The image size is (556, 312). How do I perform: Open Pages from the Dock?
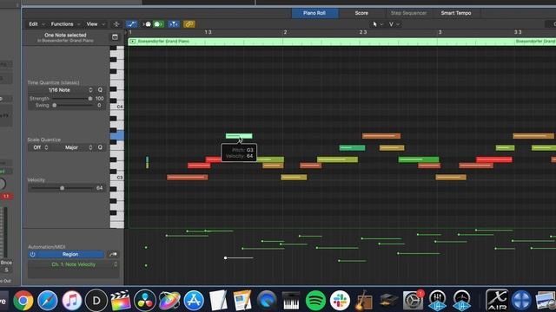(242, 301)
